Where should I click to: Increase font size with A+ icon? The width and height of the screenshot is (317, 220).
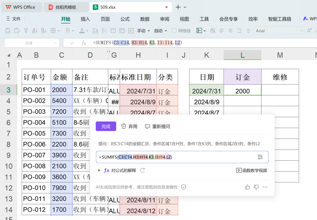click(310, 31)
